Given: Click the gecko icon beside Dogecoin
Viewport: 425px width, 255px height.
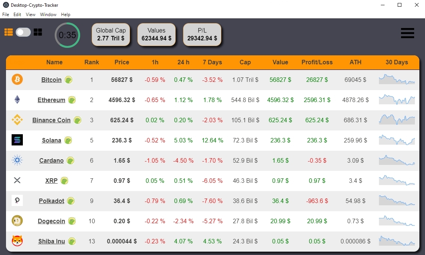Looking at the screenshot, I should [72, 221].
